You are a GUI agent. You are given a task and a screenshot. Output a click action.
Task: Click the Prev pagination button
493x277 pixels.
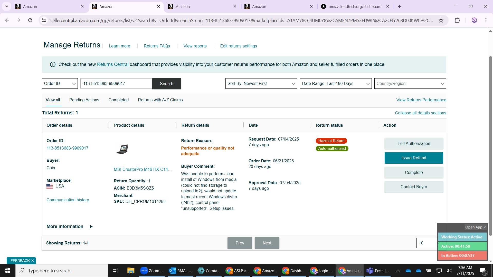click(240, 243)
